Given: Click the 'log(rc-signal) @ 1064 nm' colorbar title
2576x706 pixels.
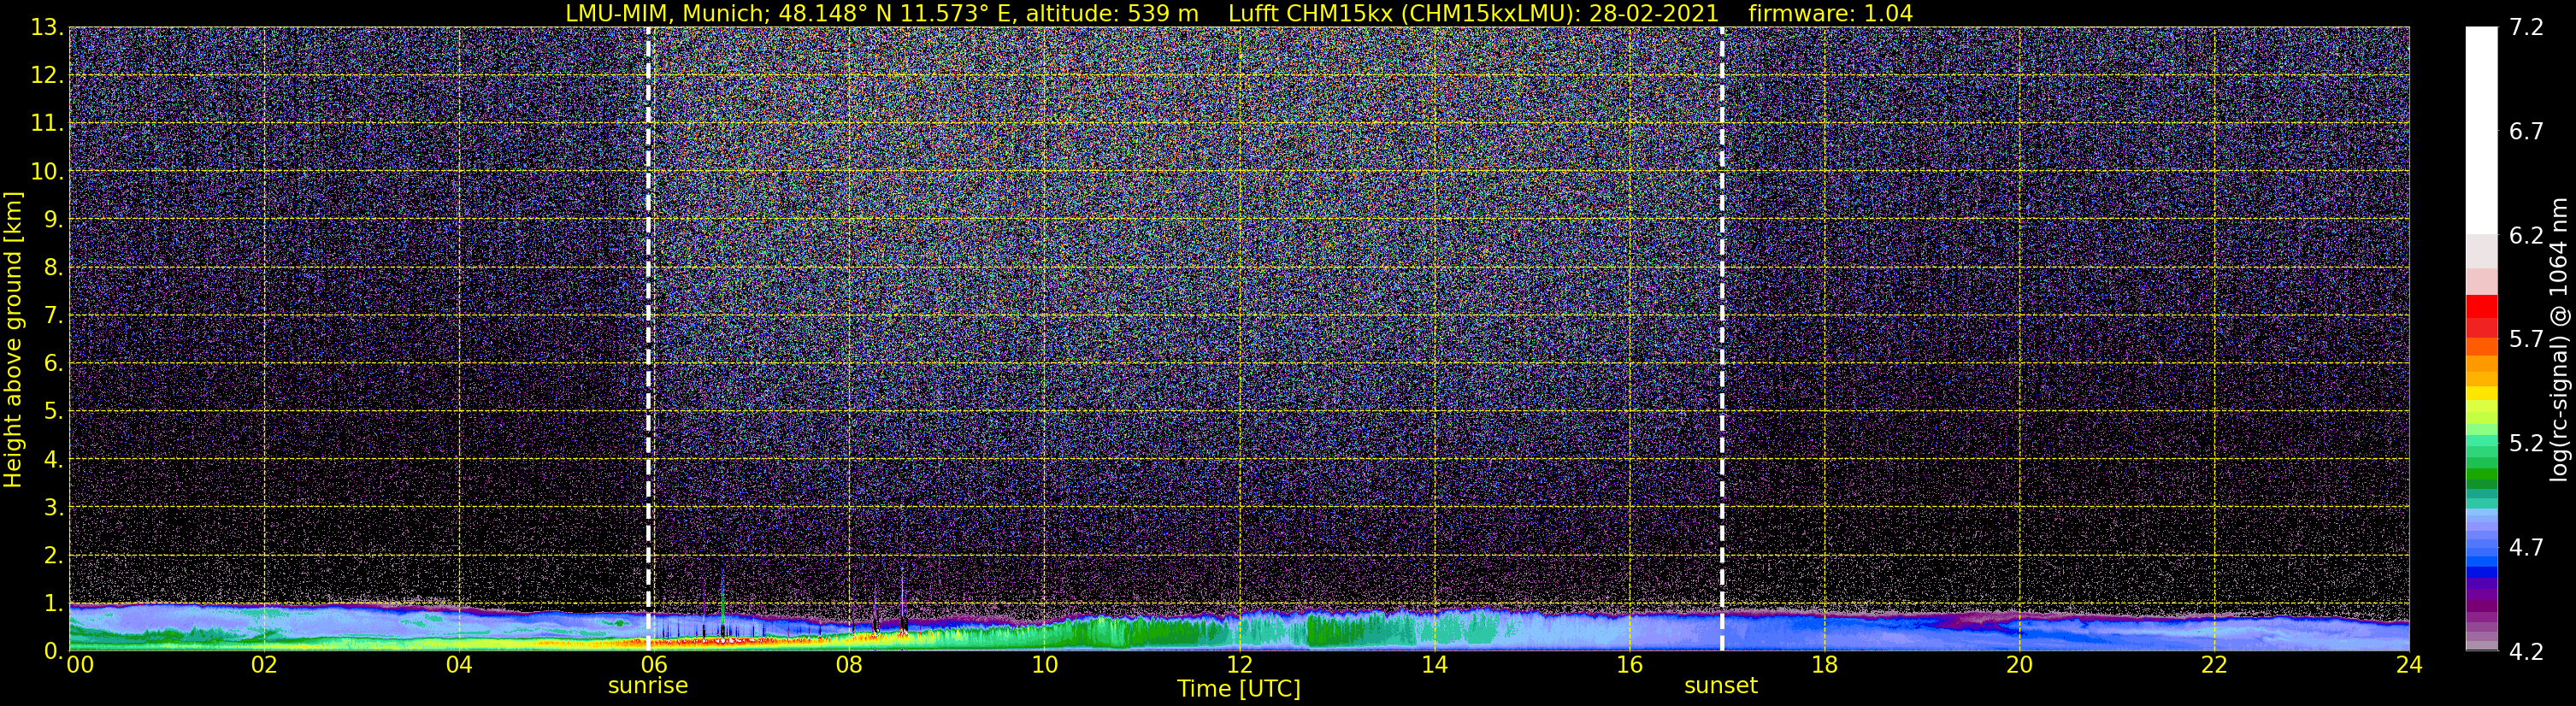Looking at the screenshot, I should 2558,339.
